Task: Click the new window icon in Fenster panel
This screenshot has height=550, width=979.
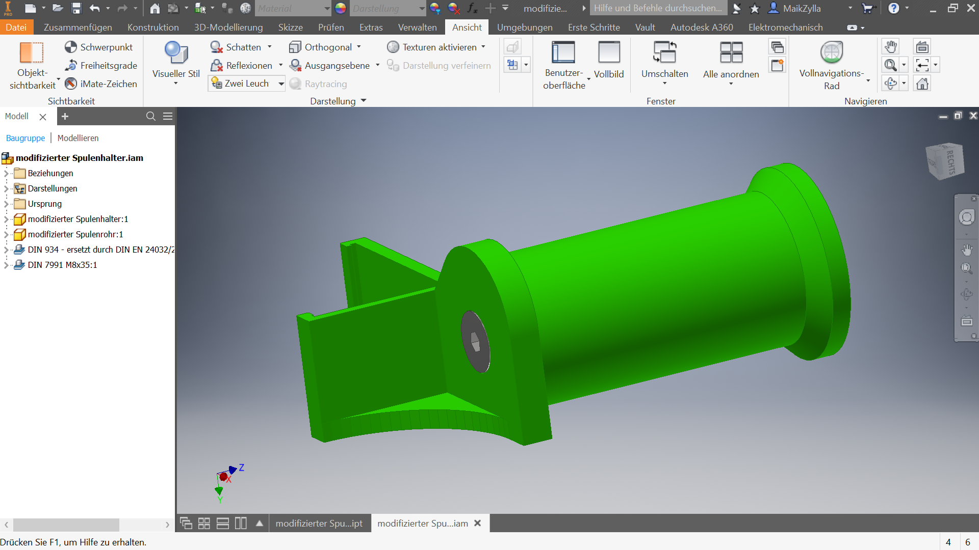Action: [778, 65]
